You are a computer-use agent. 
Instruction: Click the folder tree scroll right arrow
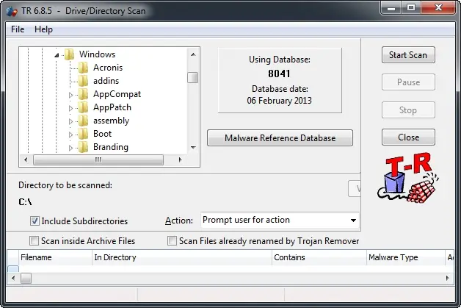180,160
